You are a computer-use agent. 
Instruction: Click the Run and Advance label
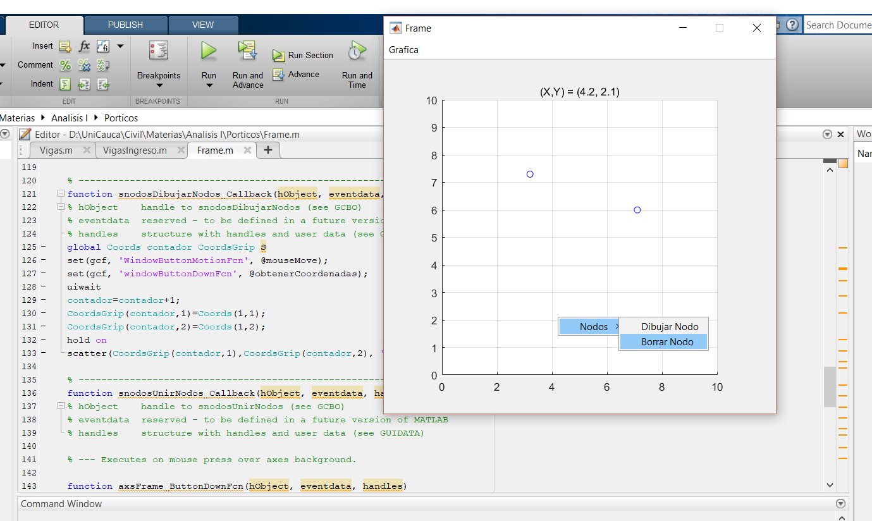click(248, 80)
